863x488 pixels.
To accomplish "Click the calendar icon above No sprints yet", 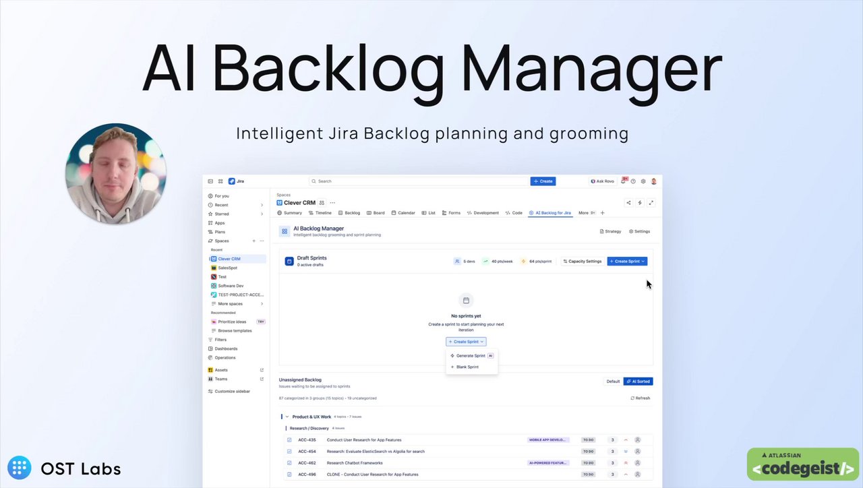I will [x=466, y=300].
